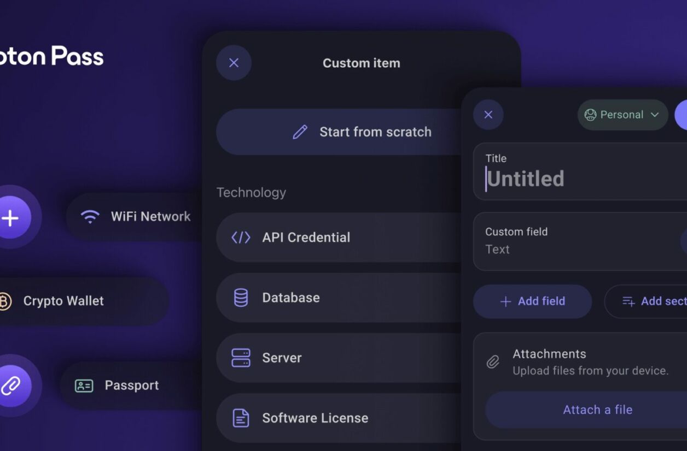This screenshot has width=687, height=451.
Task: Click the Crypto Wallet bitcoin icon
Action: 5,301
